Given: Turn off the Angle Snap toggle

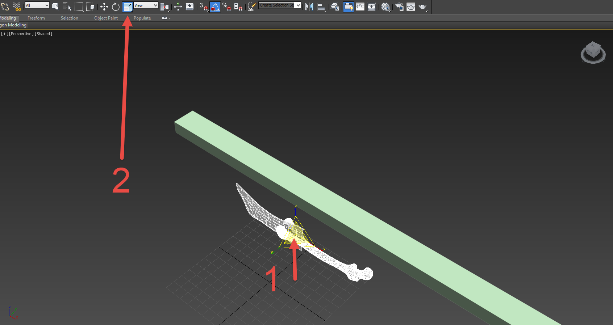Looking at the screenshot, I should 215,7.
